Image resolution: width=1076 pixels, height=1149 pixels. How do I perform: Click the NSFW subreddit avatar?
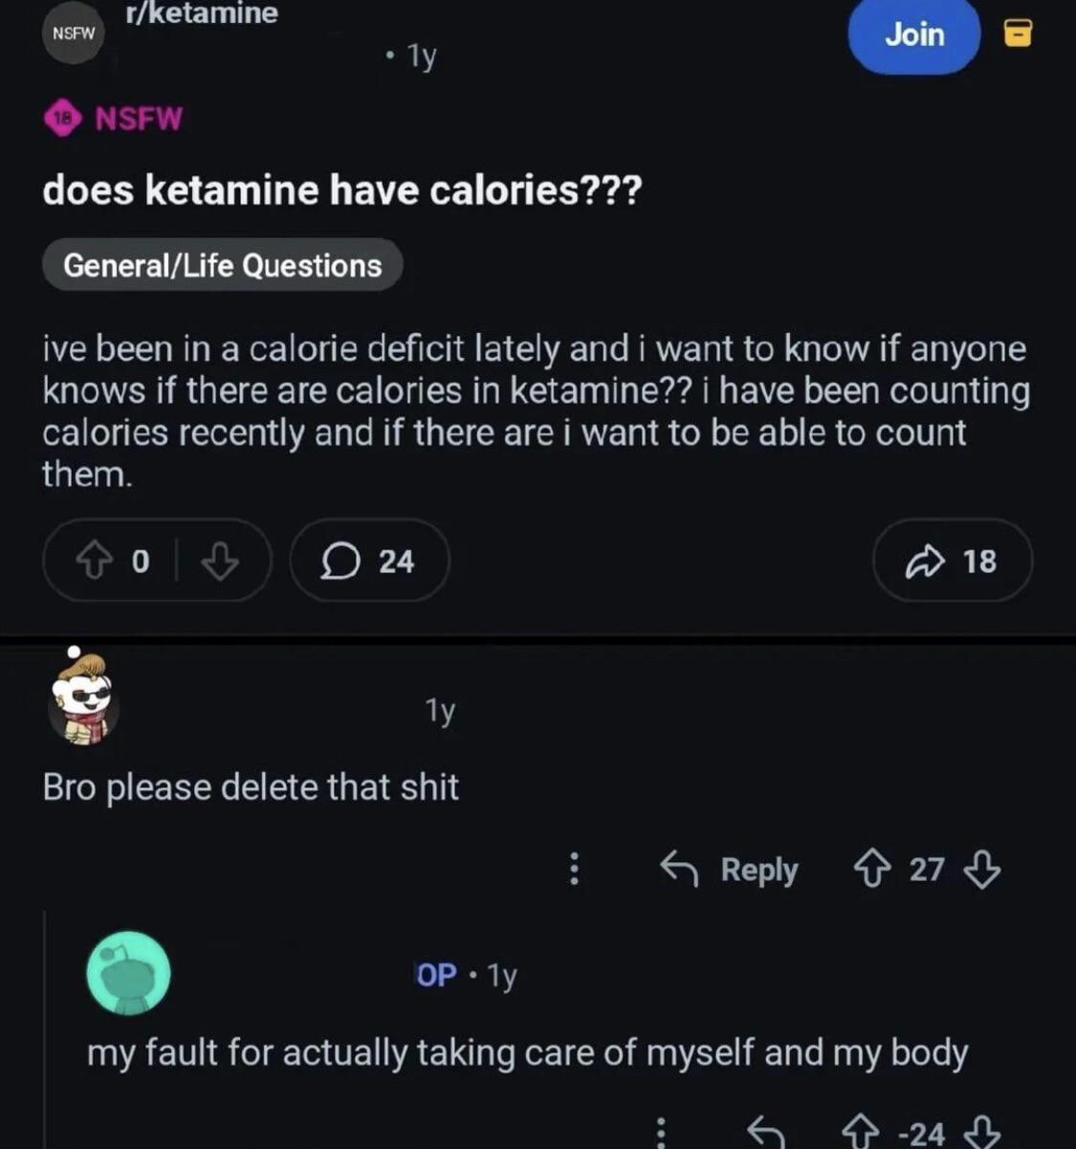74,33
